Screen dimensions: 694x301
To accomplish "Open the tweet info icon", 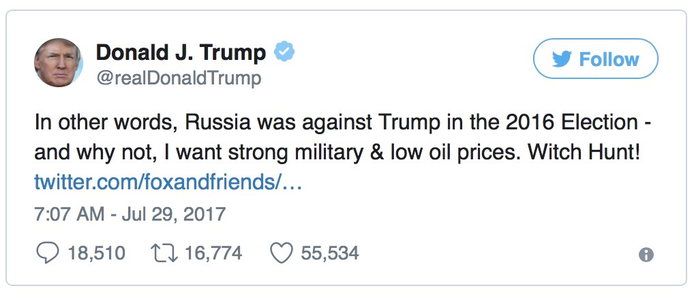I will [x=646, y=255].
